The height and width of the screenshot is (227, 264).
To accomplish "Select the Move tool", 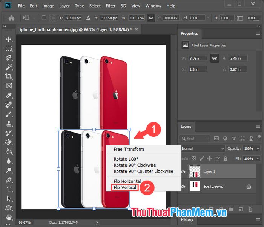I will (8, 39).
